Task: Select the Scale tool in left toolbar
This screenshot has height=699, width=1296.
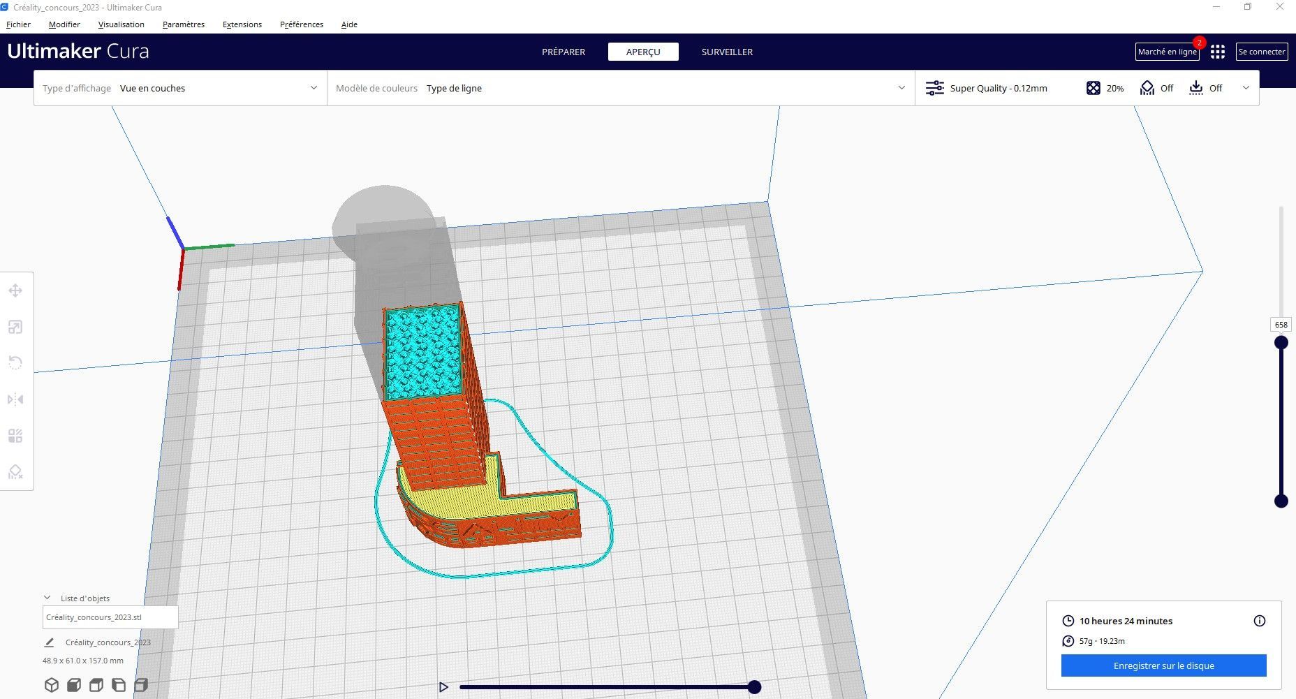Action: pyautogui.click(x=15, y=327)
